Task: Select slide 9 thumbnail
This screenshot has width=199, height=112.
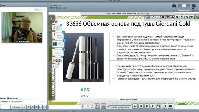Action: [58, 44]
